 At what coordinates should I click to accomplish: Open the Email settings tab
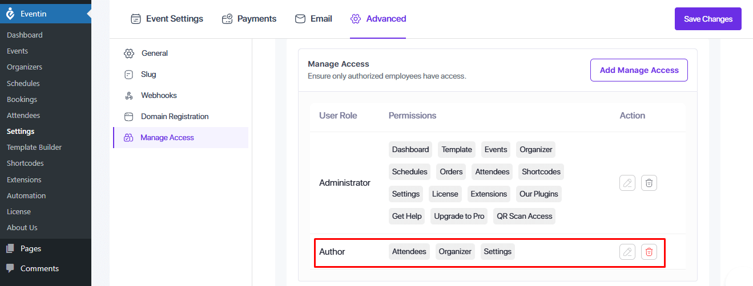click(313, 19)
